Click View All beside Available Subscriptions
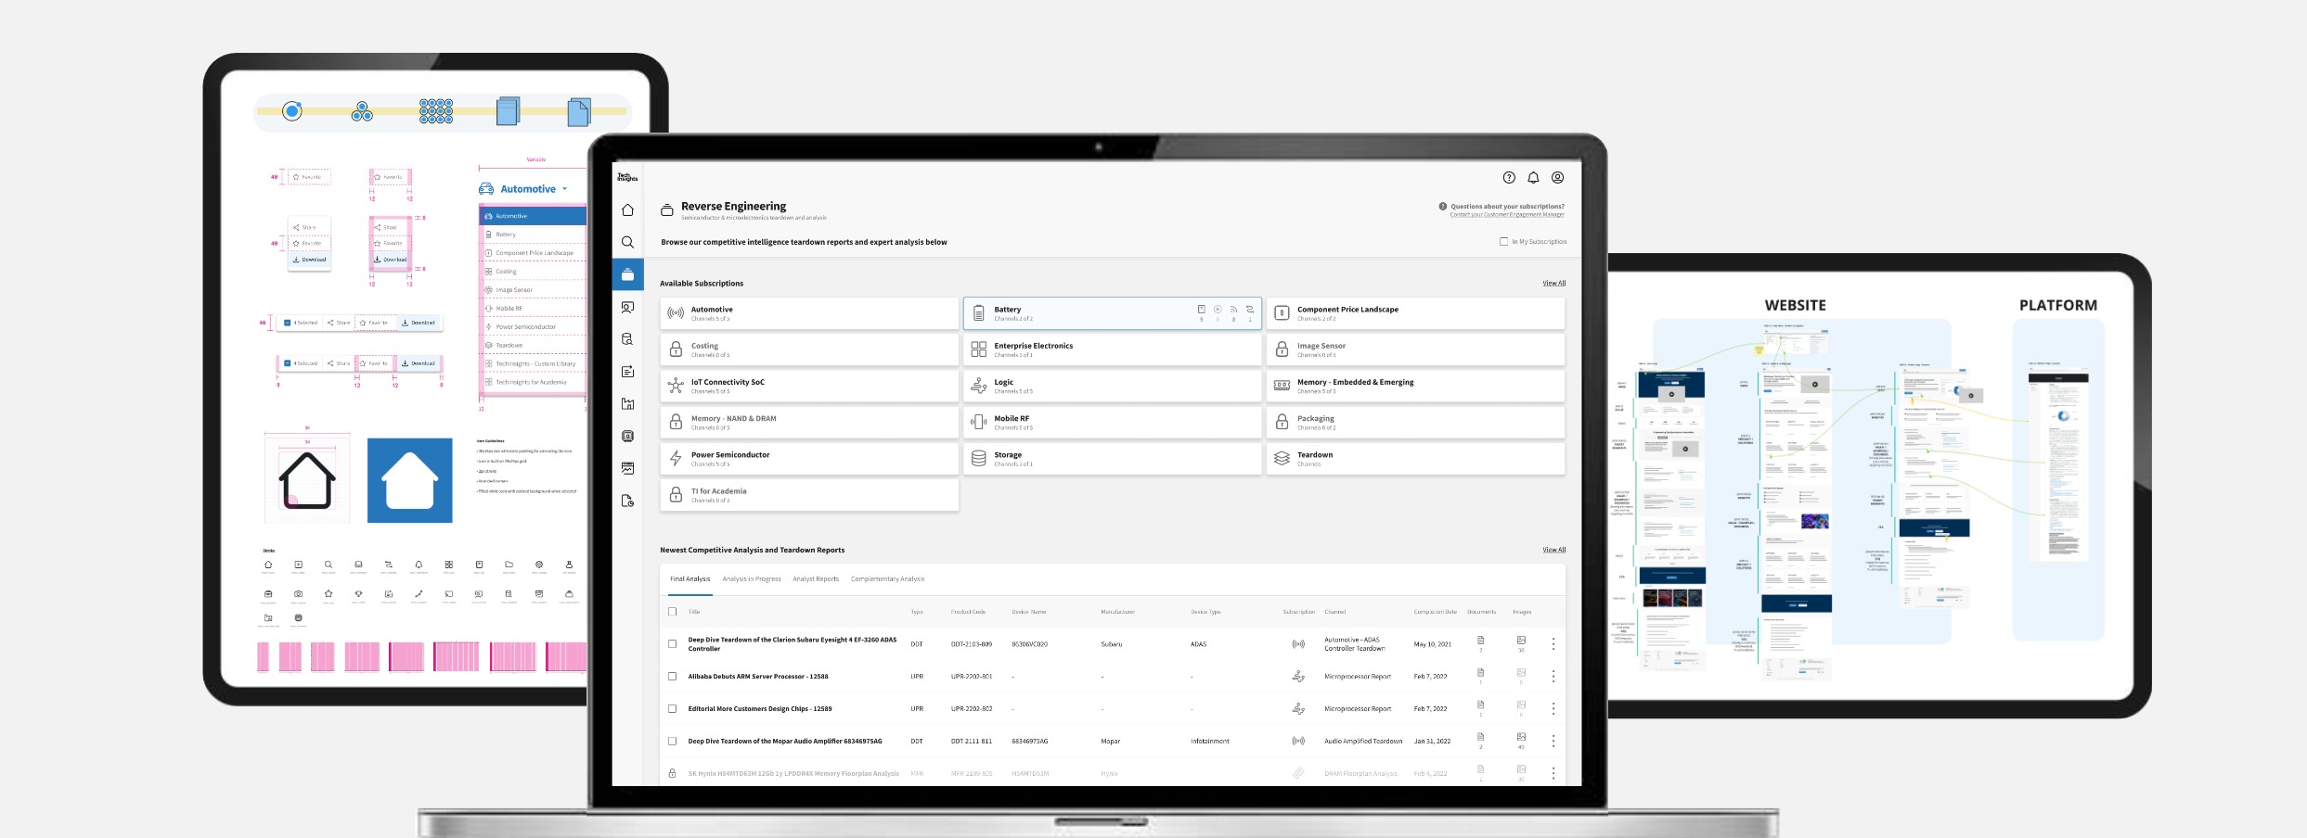 tap(1553, 284)
